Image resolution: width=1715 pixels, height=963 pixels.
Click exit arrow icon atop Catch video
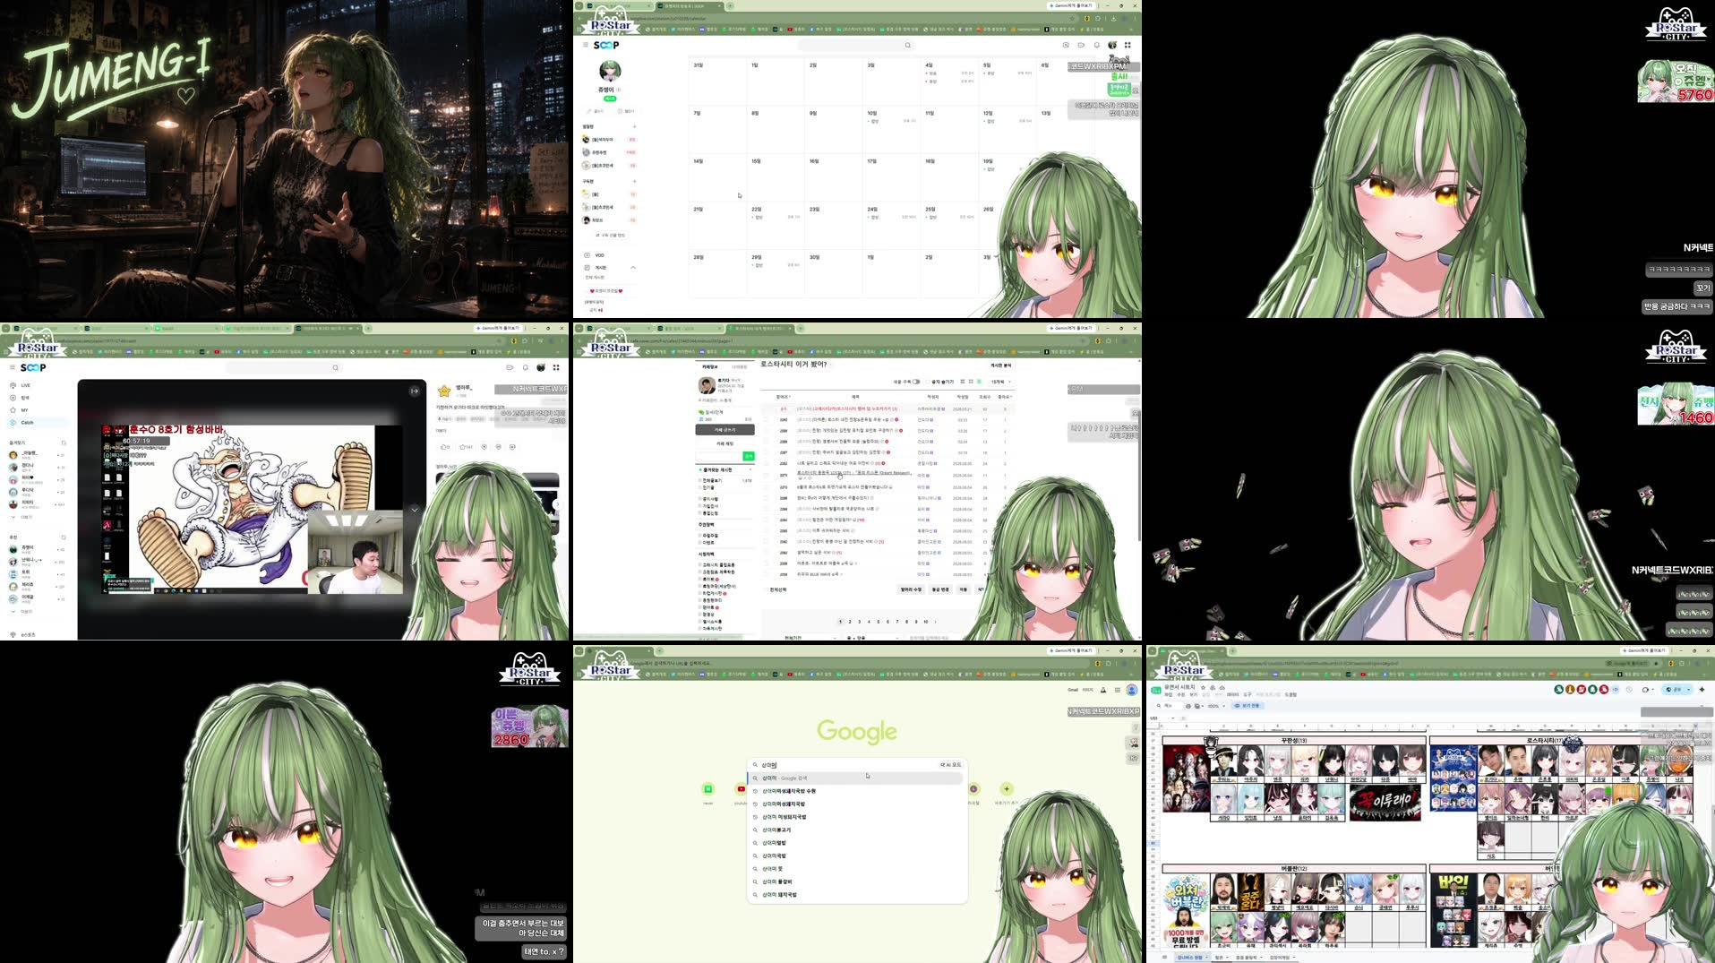(415, 391)
